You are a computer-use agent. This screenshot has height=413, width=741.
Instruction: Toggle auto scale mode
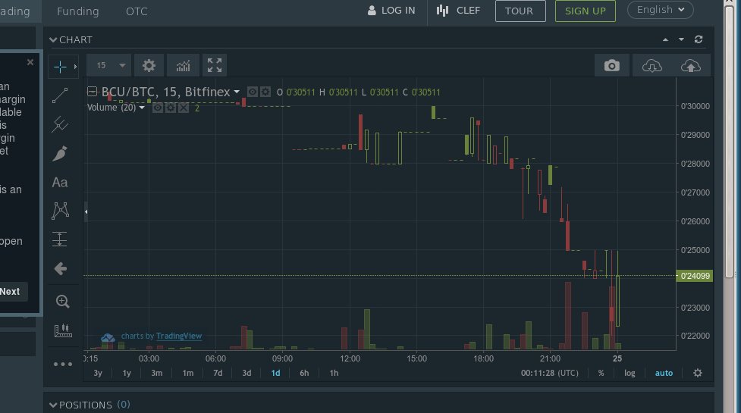664,373
